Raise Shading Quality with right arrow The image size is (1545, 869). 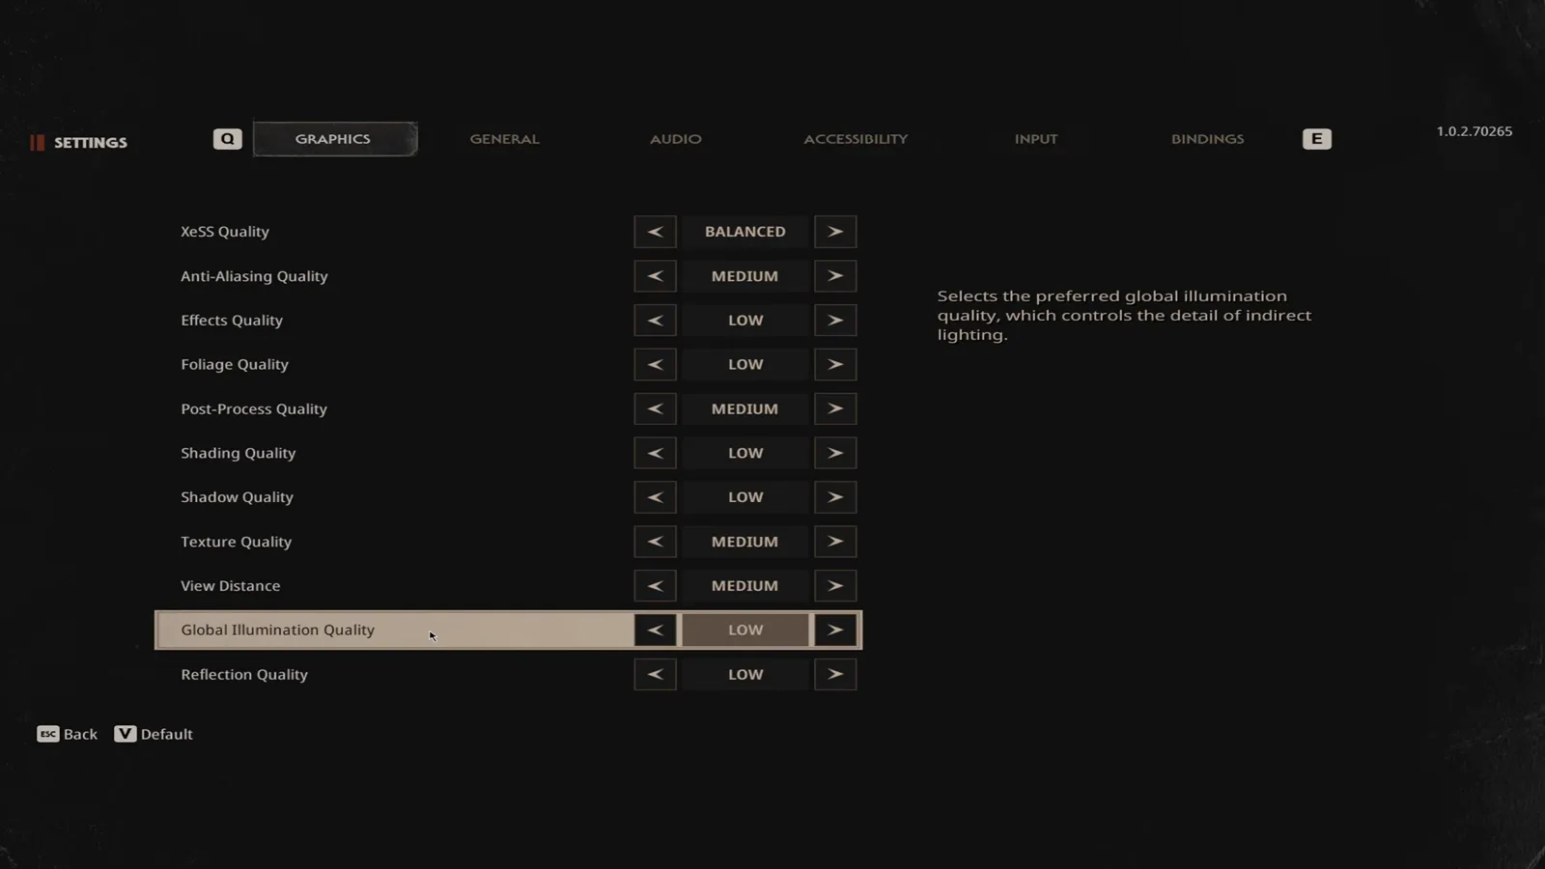point(835,453)
